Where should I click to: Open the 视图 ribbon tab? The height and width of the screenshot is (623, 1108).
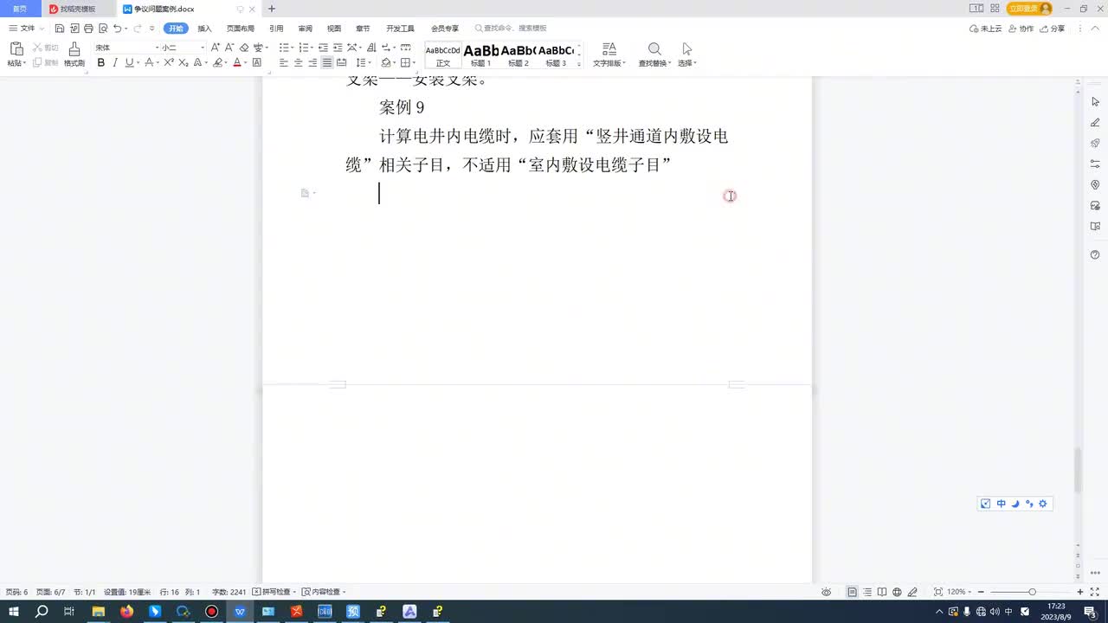click(x=334, y=29)
